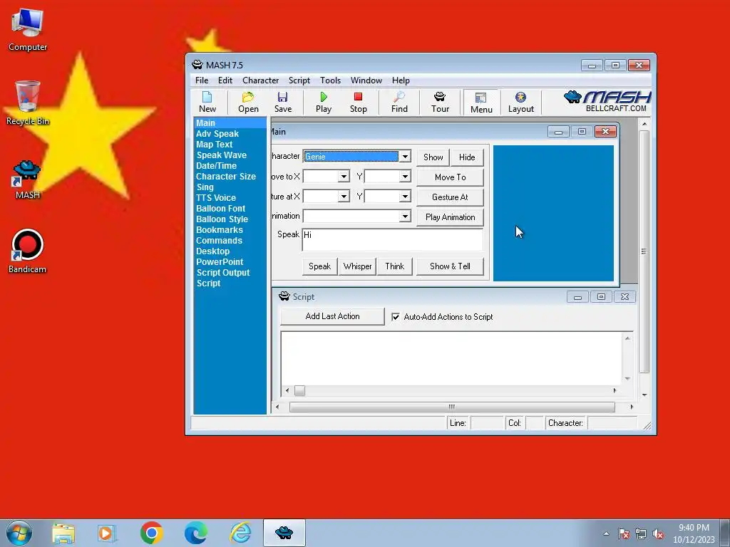Uncheck Auto-Add Actions to Script
The width and height of the screenshot is (730, 547).
(x=395, y=317)
